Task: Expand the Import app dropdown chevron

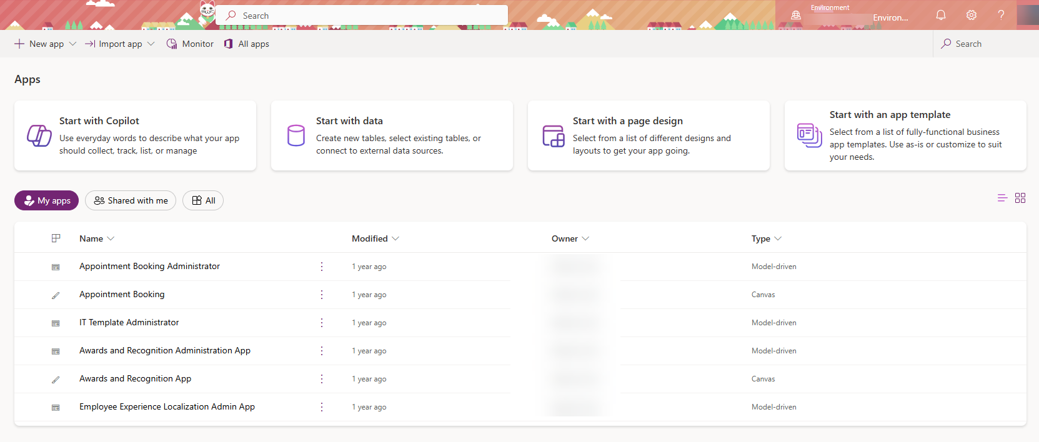Action: pos(151,44)
